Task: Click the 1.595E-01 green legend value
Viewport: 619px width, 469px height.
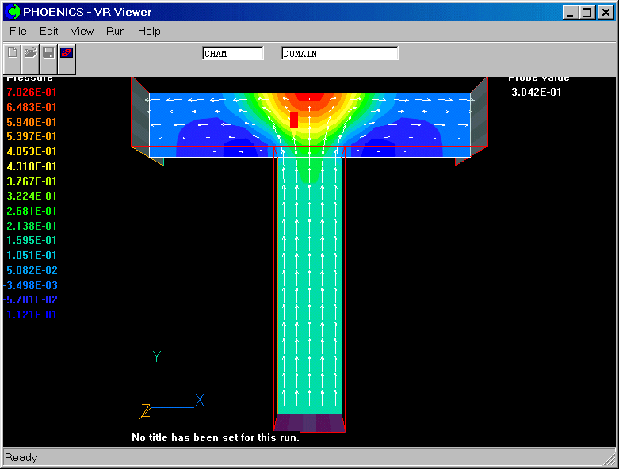Action: tap(32, 241)
